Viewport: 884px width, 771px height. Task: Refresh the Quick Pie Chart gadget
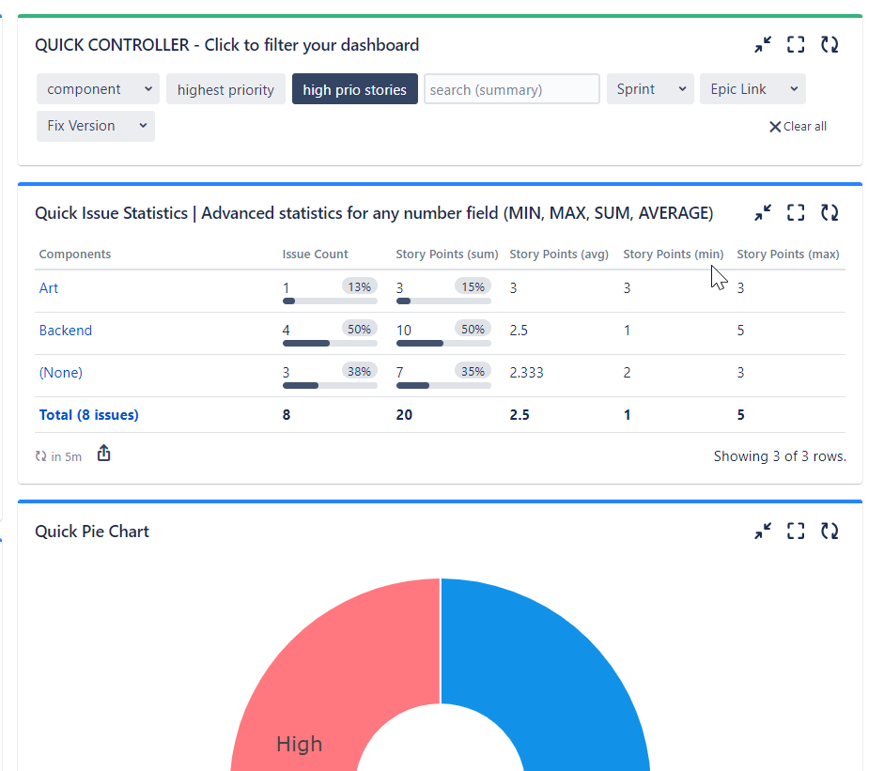coord(830,531)
